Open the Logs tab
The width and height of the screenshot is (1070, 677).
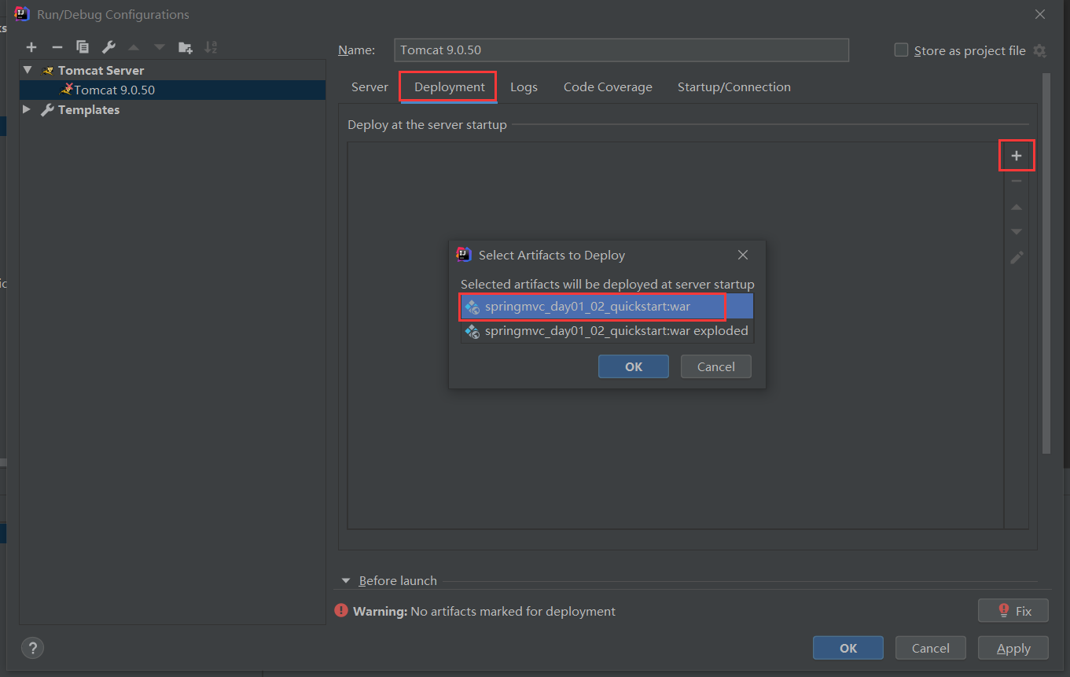(524, 87)
